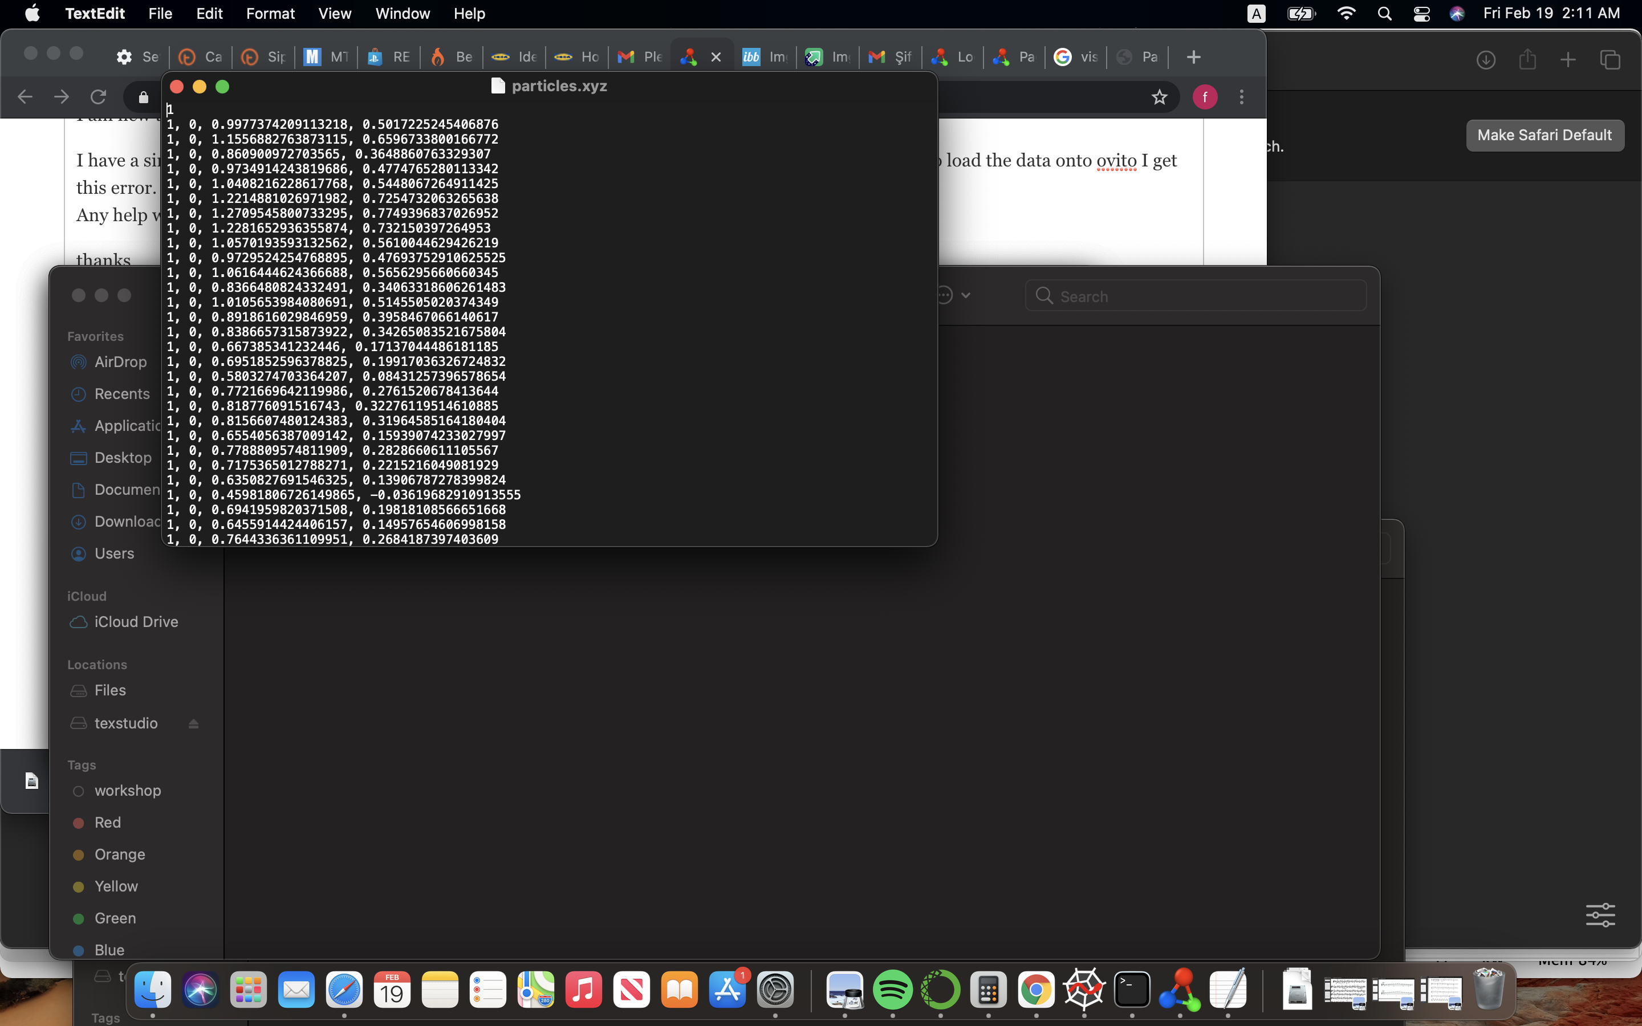Click the Chrome bookmark star icon

click(x=1159, y=97)
